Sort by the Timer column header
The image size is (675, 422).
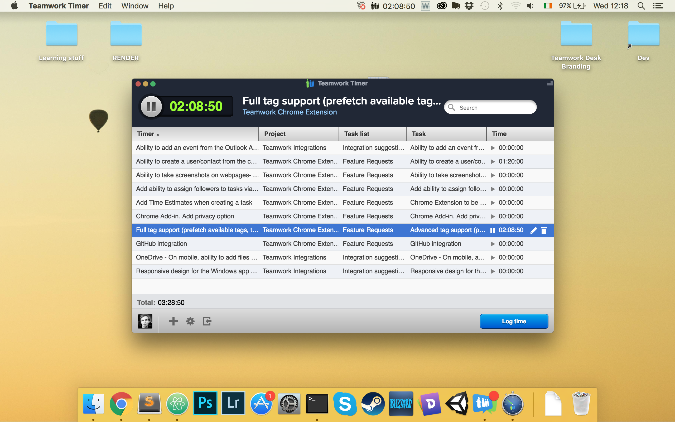195,134
